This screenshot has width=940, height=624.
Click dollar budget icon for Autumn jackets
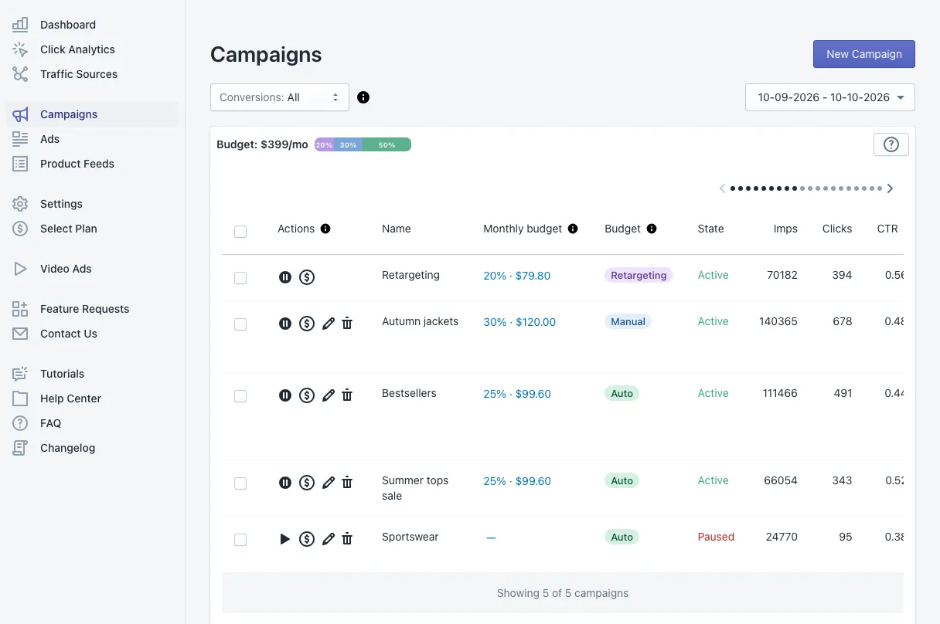coord(307,324)
